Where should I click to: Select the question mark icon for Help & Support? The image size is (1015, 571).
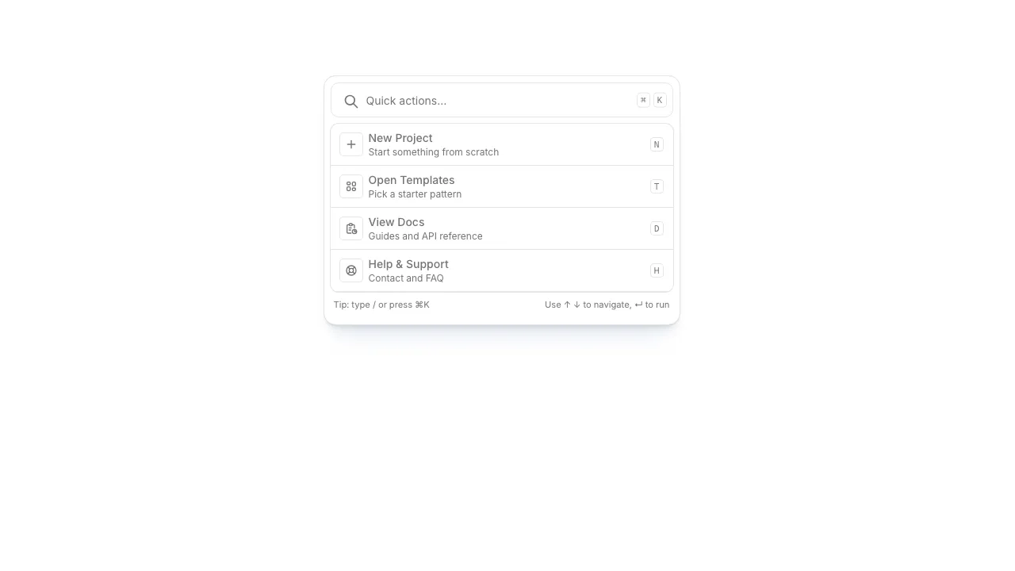click(351, 270)
